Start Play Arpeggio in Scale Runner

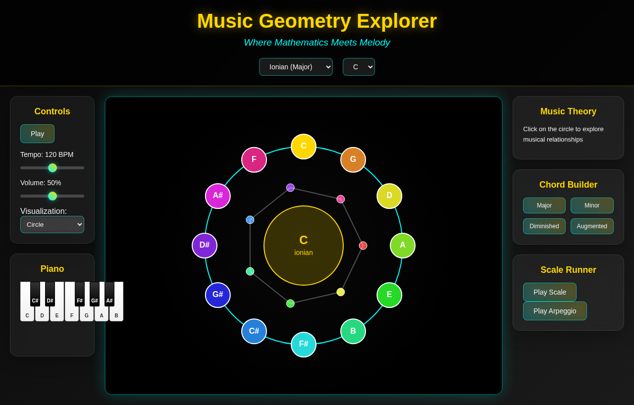pyautogui.click(x=555, y=310)
